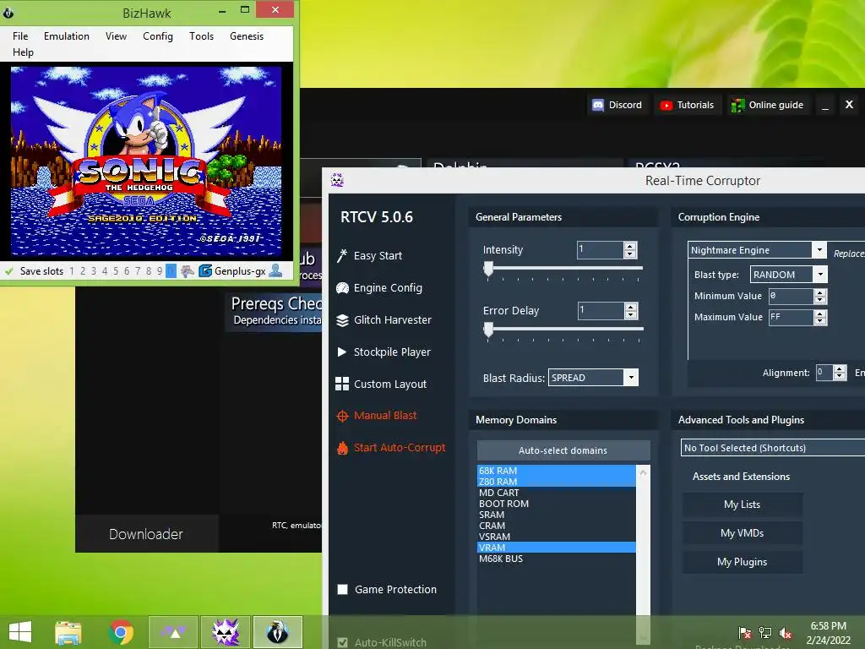865x649 pixels.
Task: Open the My VMDs button
Action: point(742,533)
